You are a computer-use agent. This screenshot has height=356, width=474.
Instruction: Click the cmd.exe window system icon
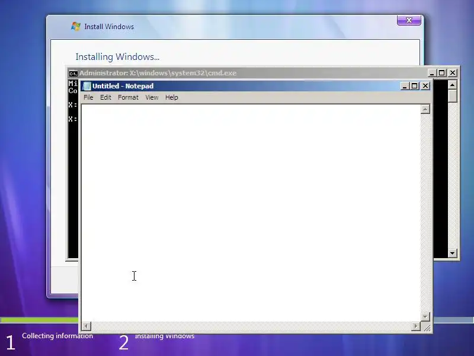click(73, 73)
